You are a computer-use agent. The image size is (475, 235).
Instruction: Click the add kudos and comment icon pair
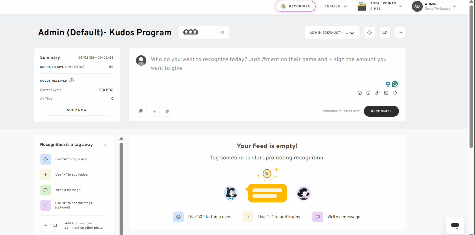point(50,226)
